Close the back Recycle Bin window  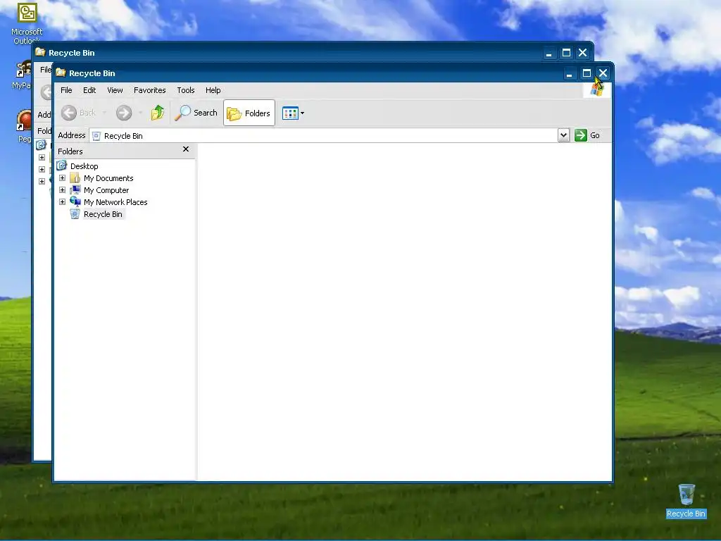tap(582, 53)
